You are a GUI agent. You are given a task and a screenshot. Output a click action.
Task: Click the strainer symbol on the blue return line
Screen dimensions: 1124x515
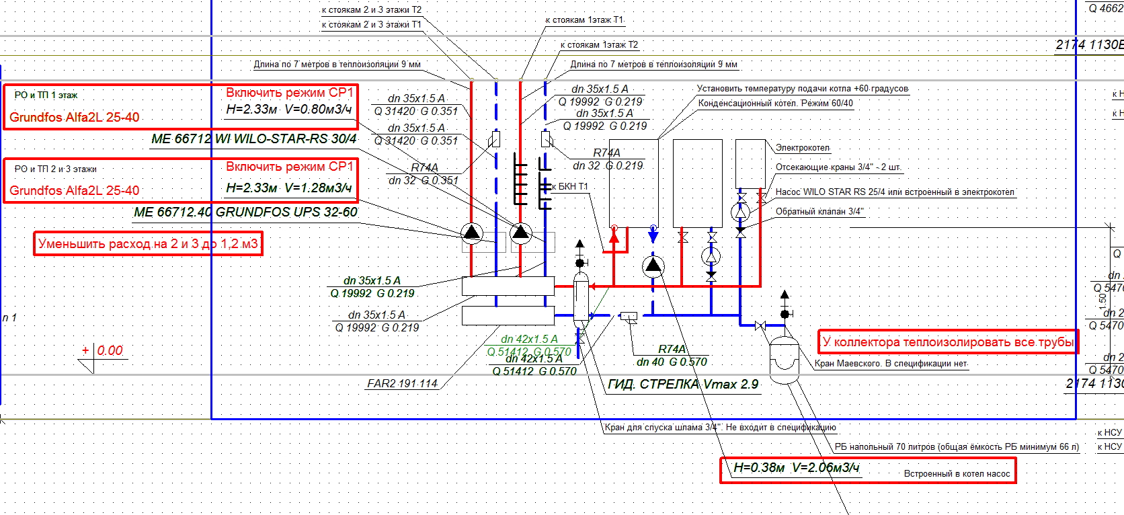click(x=629, y=317)
